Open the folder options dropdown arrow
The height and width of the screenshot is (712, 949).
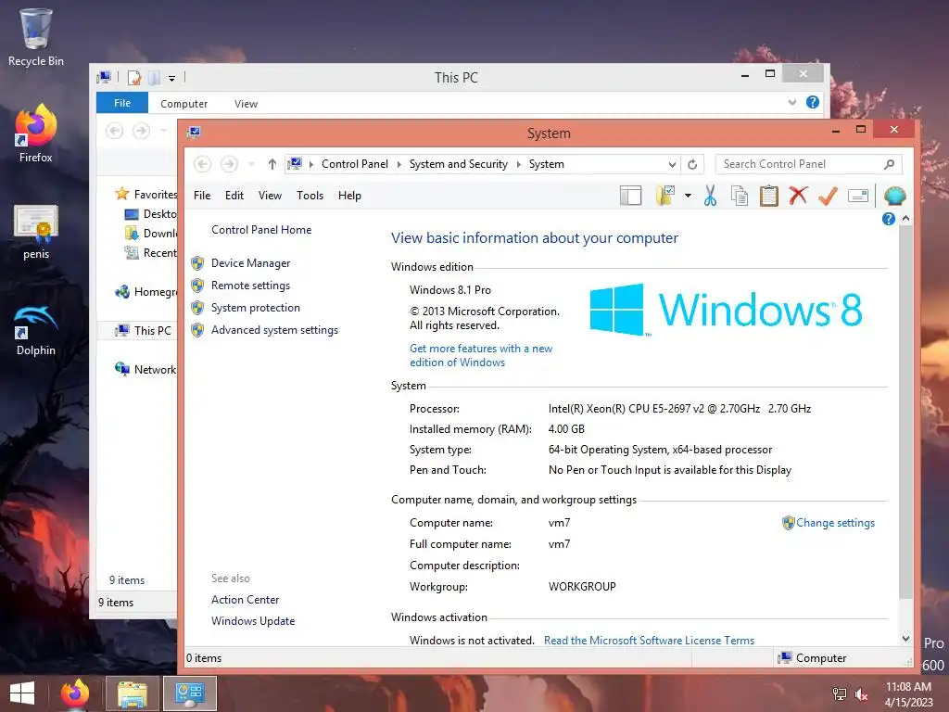point(688,196)
